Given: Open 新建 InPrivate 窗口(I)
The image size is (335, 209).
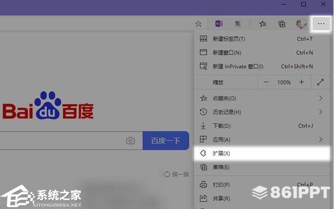Looking at the screenshot, I should point(262,67).
